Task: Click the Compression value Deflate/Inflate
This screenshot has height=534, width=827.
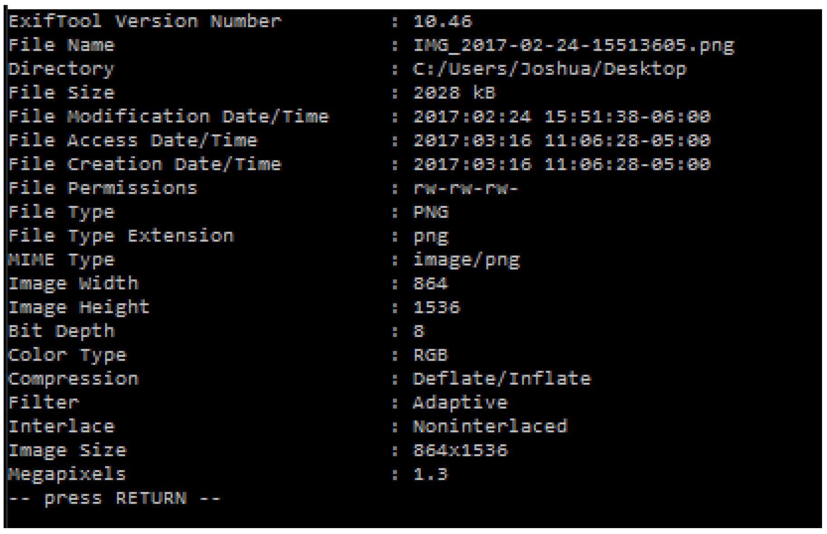Action: click(x=502, y=379)
